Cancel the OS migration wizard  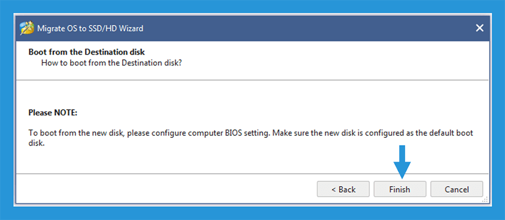pos(457,189)
